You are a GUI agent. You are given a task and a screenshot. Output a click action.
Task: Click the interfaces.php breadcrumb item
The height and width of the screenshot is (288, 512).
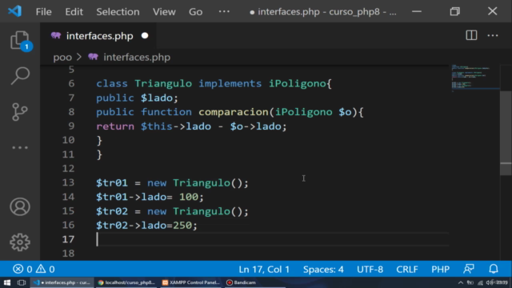(130, 57)
